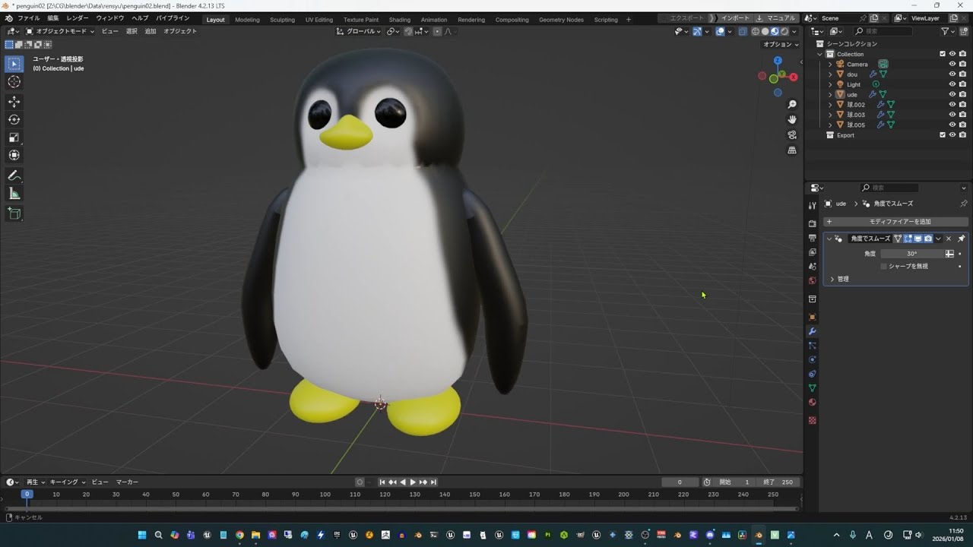Viewport: 973px width, 547px height.
Task: Open the Material properties tab icon
Action: point(813,403)
